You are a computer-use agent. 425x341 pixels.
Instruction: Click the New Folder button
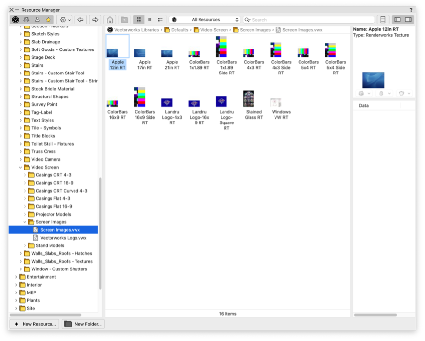coord(83,324)
